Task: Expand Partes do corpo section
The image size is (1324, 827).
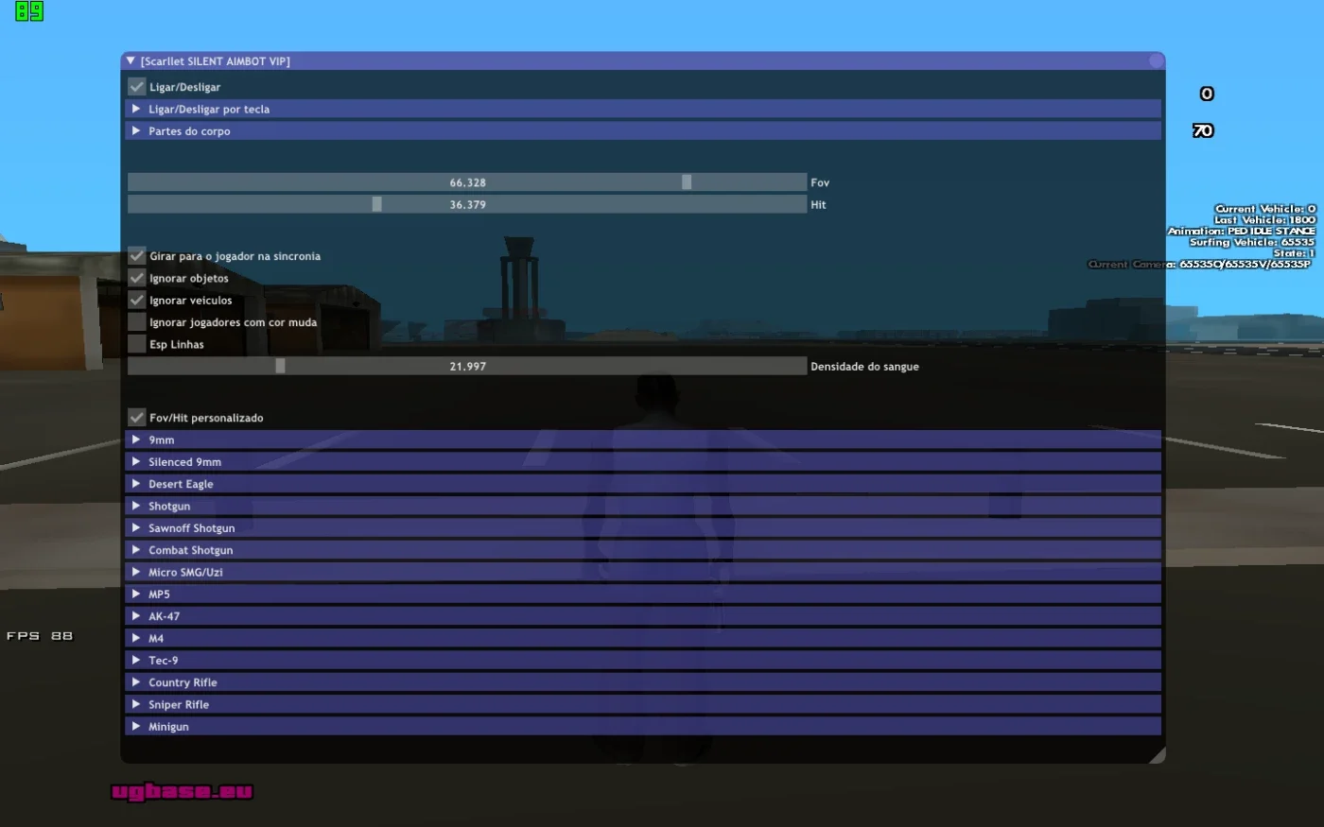Action: 643,130
